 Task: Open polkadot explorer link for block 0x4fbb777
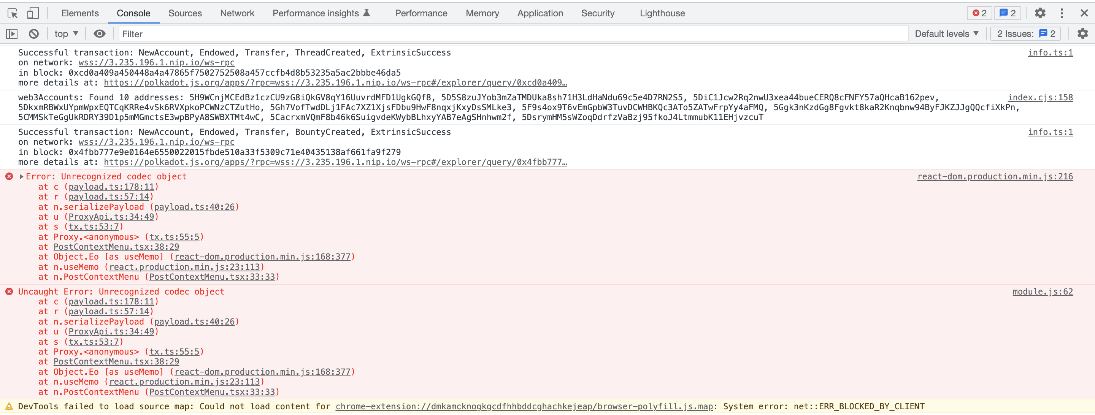(x=335, y=162)
